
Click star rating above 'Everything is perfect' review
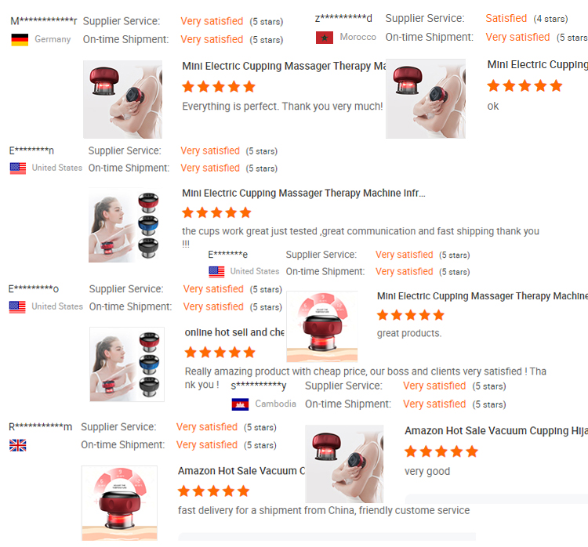click(x=219, y=87)
